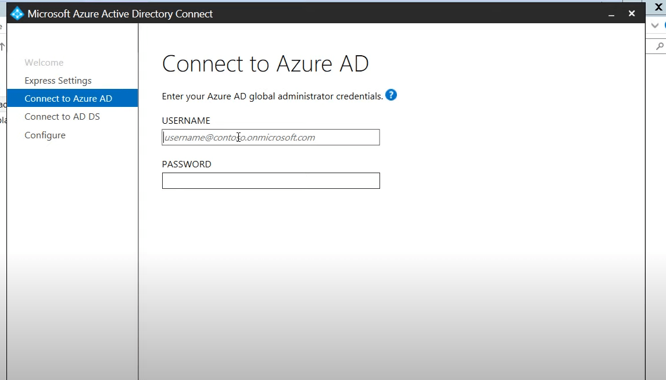Click the global administrator credentials instruction text
The width and height of the screenshot is (666, 380).
(x=272, y=96)
